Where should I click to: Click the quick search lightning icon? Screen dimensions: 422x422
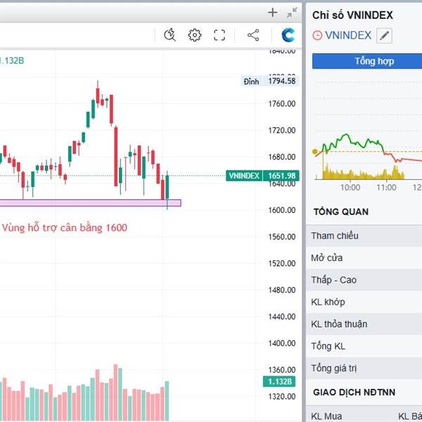[170, 35]
